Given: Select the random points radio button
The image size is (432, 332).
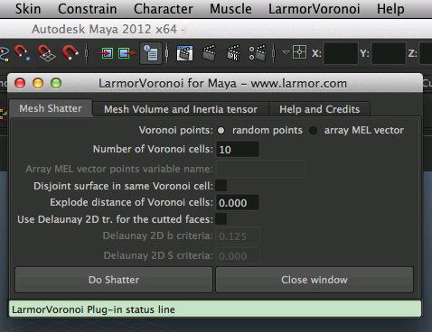Looking at the screenshot, I should [x=221, y=131].
